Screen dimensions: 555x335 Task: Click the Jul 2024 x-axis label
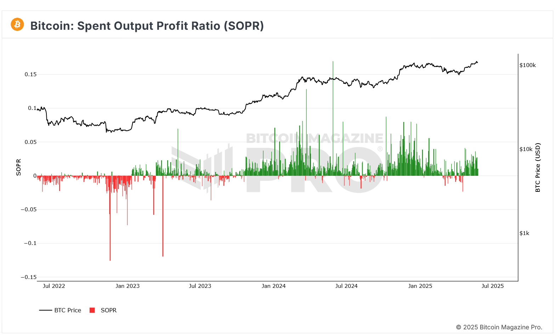point(346,286)
